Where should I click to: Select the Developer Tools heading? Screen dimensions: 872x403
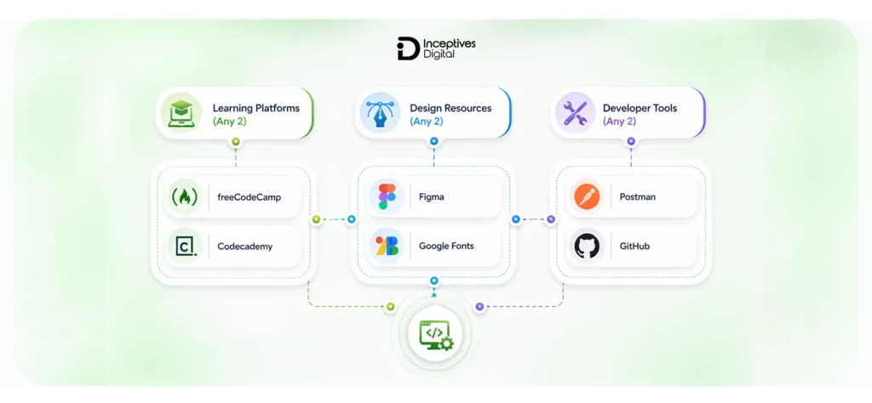pyautogui.click(x=640, y=108)
